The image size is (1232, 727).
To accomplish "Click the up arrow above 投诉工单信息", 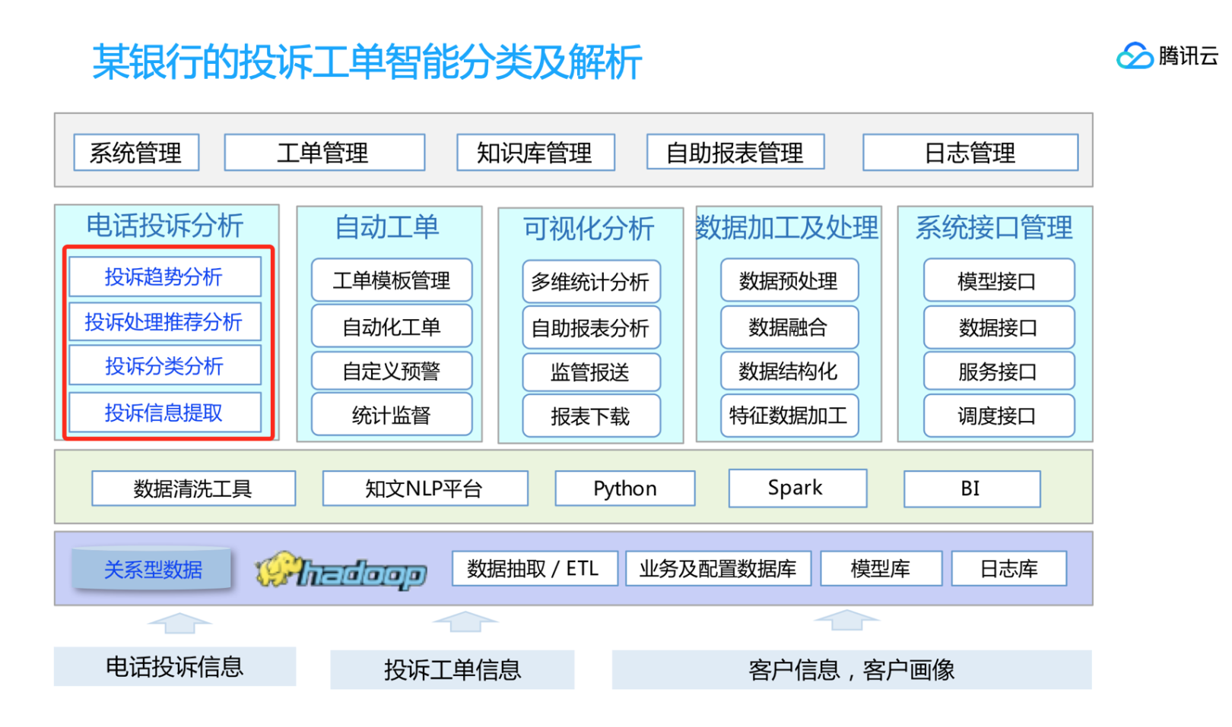I will point(465,621).
